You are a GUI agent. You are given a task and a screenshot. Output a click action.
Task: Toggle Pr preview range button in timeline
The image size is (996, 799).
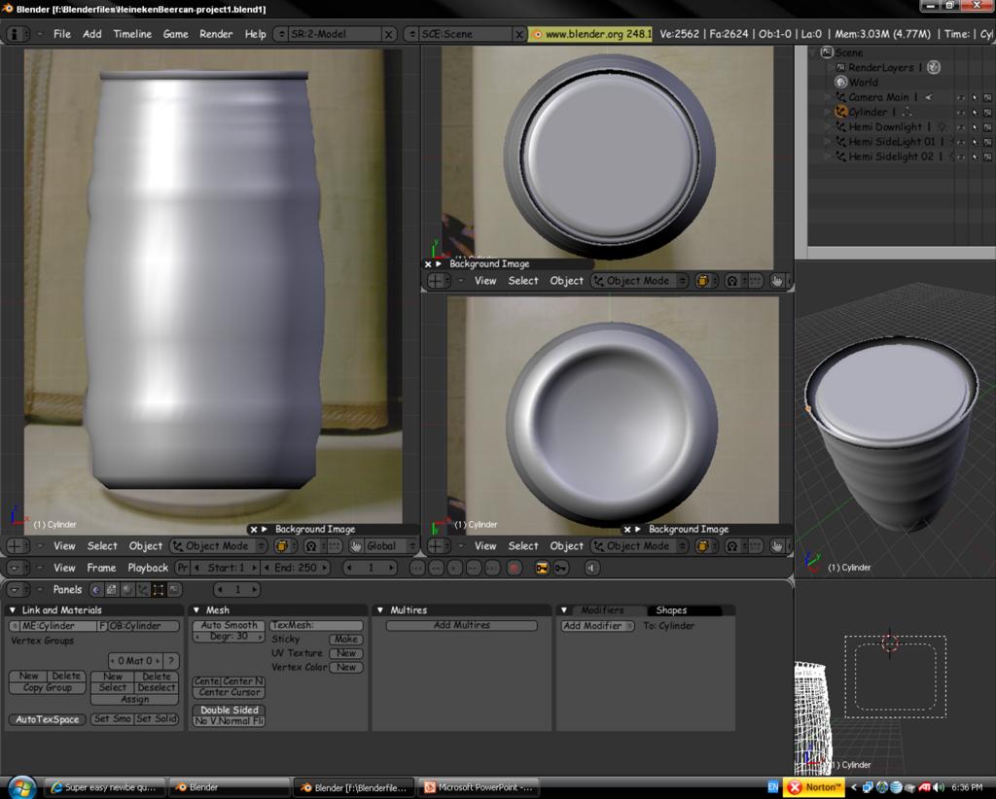tap(182, 568)
